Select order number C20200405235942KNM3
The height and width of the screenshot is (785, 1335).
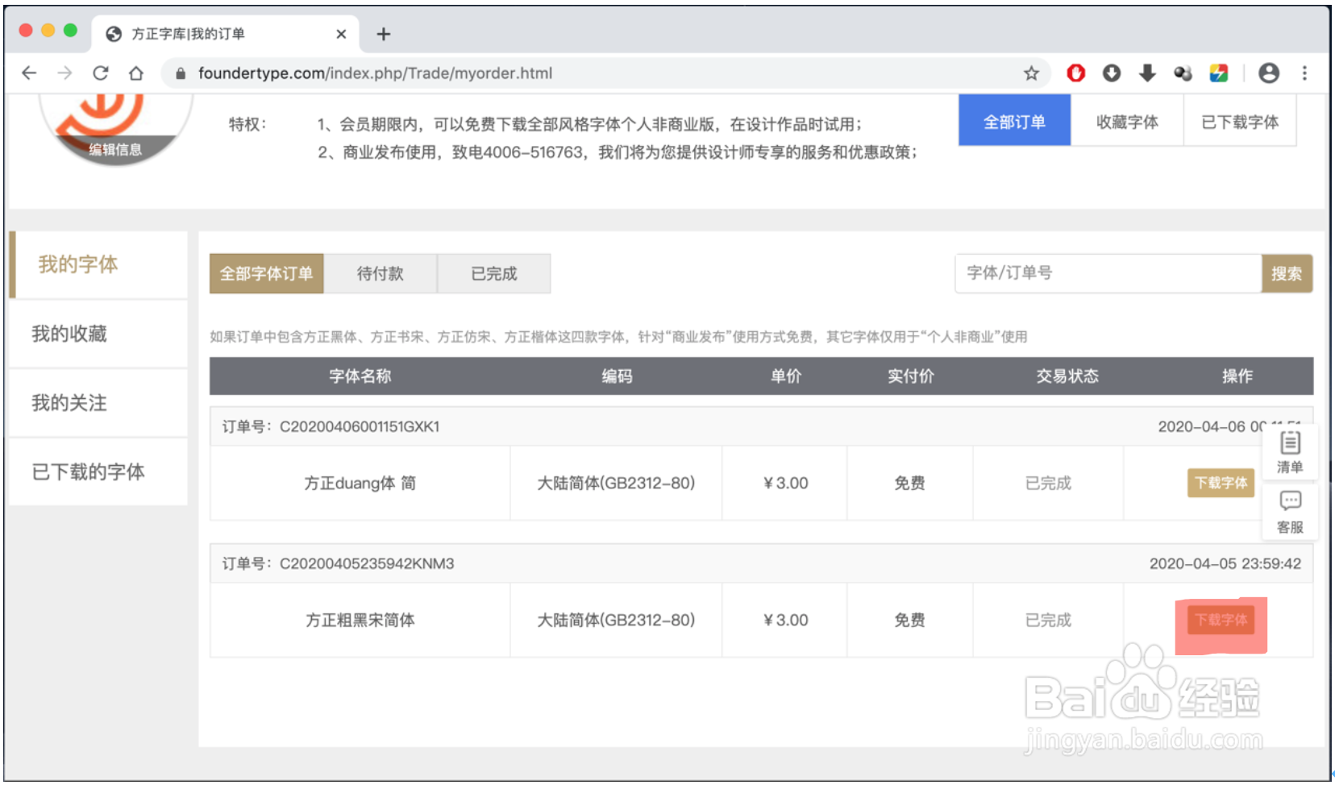(367, 563)
